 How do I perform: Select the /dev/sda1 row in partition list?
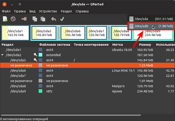[x=87, y=50]
